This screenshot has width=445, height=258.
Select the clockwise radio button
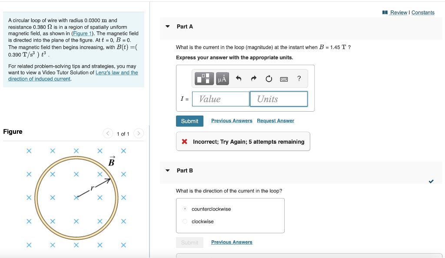[185, 221]
